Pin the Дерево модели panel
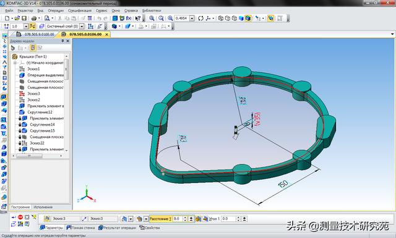This screenshot has height=238, width=396. point(62,41)
